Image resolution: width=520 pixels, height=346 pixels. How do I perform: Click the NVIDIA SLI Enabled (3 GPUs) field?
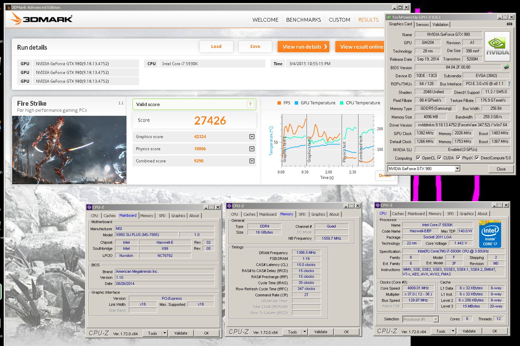tap(462, 150)
